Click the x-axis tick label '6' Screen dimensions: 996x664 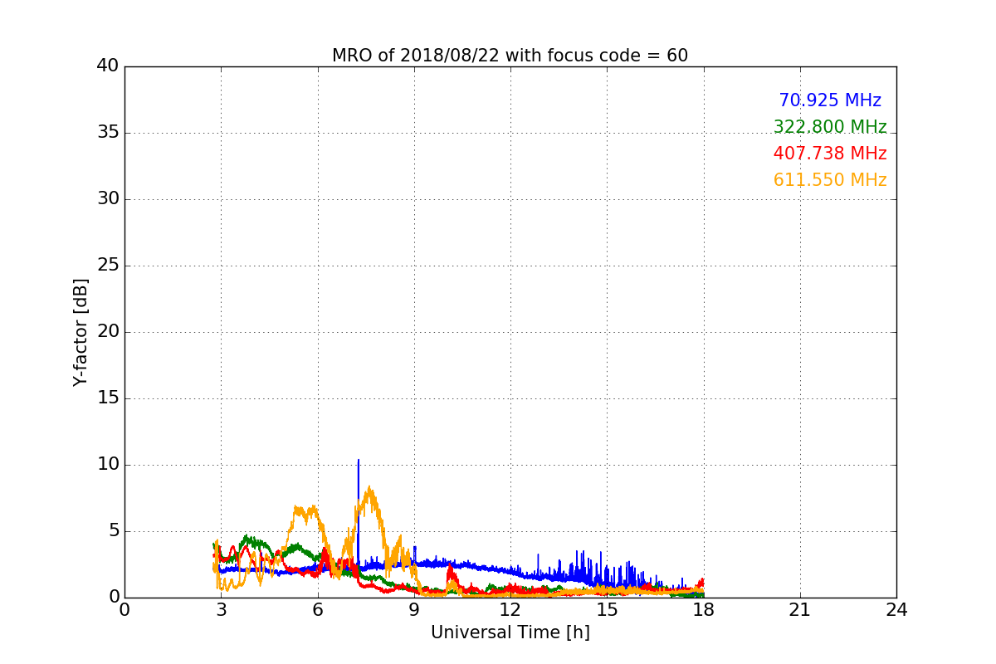(317, 610)
